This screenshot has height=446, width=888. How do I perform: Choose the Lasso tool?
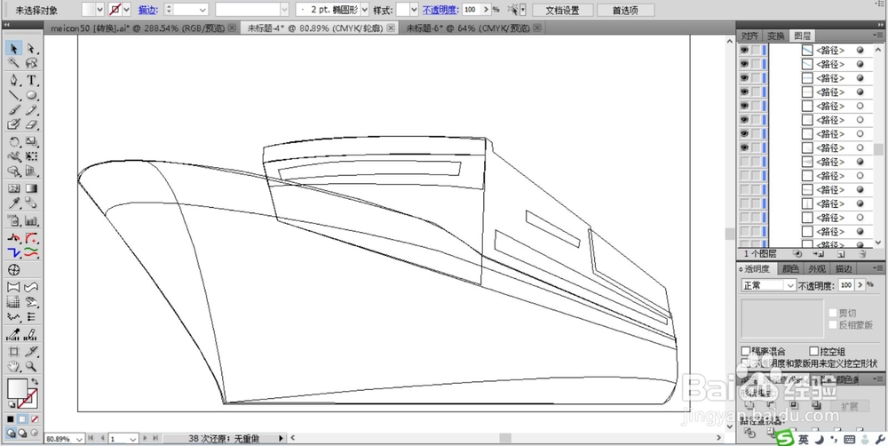32,63
